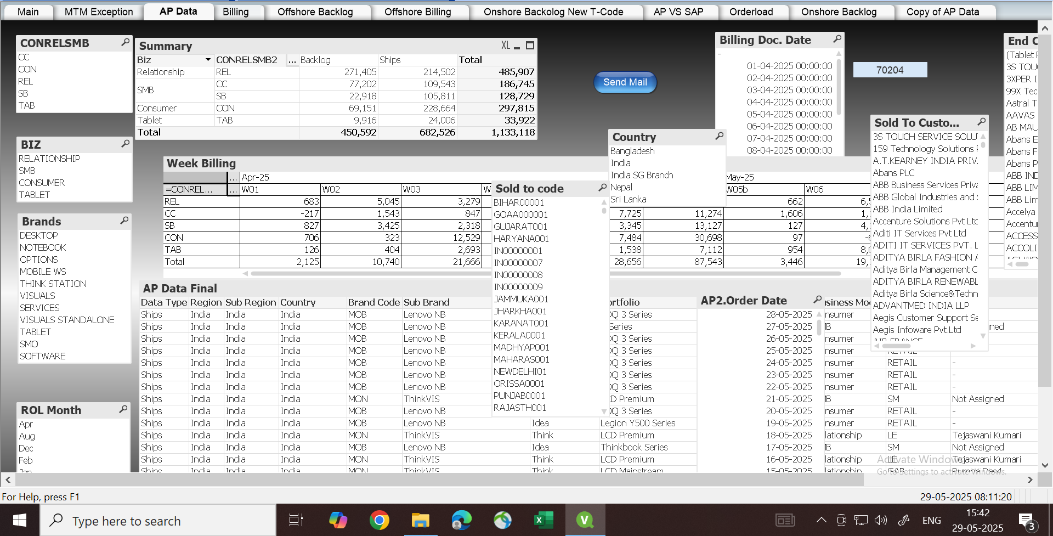Click ellipsis selector left of Apr-25 header
This screenshot has width=1053, height=536.
[x=234, y=177]
